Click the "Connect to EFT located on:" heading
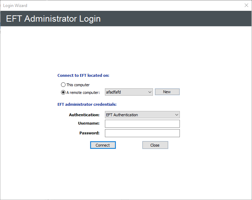This screenshot has width=252, height=200. (x=86, y=75)
